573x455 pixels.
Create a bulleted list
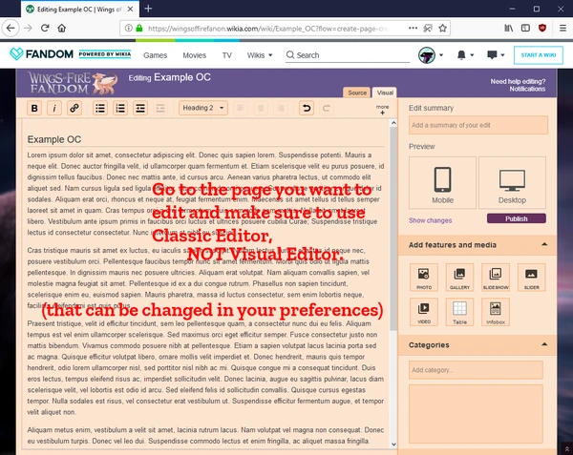pyautogui.click(x=100, y=109)
